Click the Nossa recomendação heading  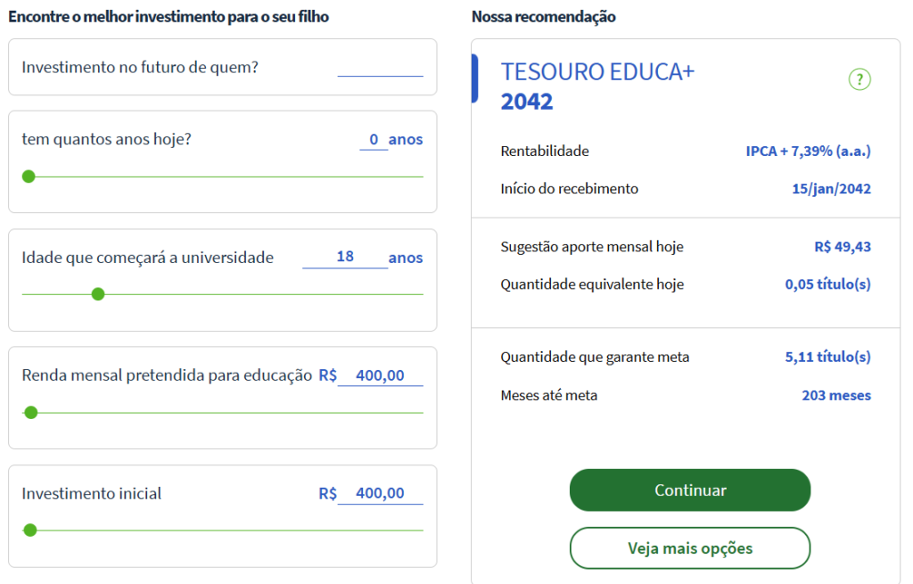click(543, 16)
